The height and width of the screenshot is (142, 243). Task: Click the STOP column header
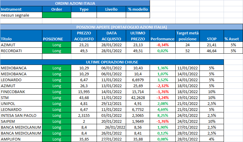click(x=211, y=36)
